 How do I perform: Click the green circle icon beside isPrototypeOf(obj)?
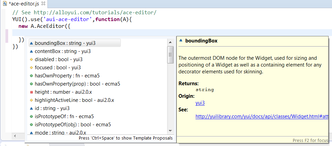31,125
